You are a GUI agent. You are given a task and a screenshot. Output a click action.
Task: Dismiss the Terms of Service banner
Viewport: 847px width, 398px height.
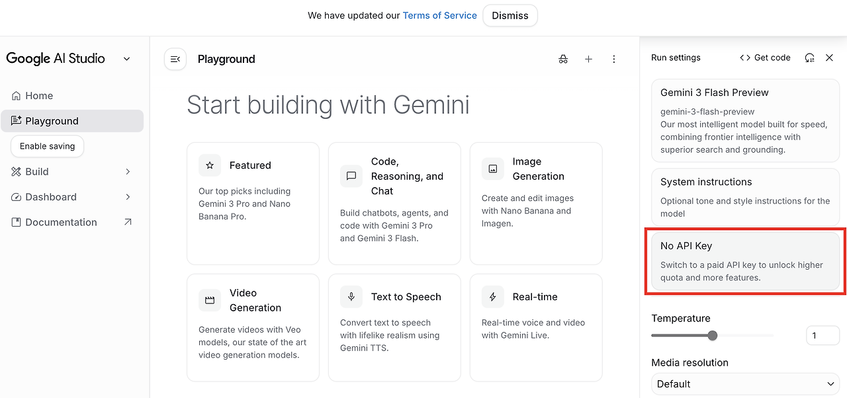point(510,16)
